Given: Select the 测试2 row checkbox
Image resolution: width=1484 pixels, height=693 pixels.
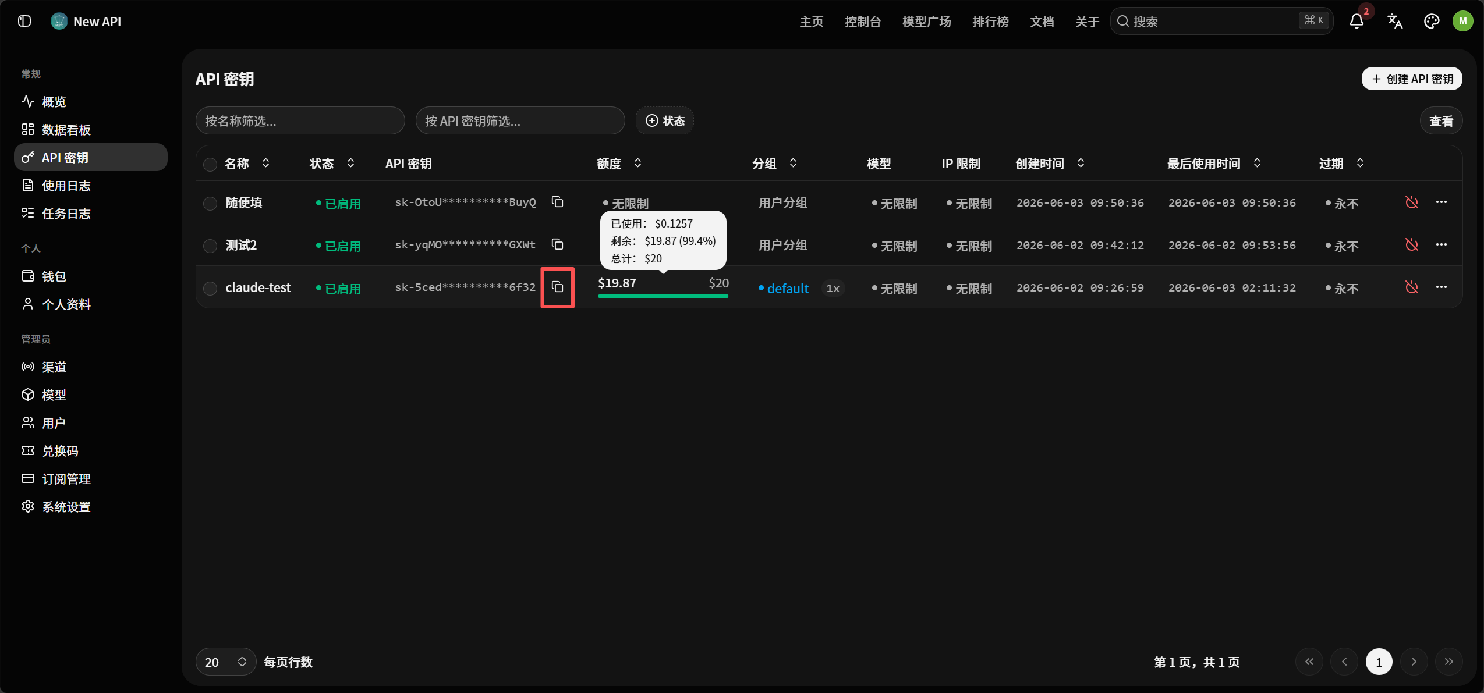Looking at the screenshot, I should pos(210,246).
